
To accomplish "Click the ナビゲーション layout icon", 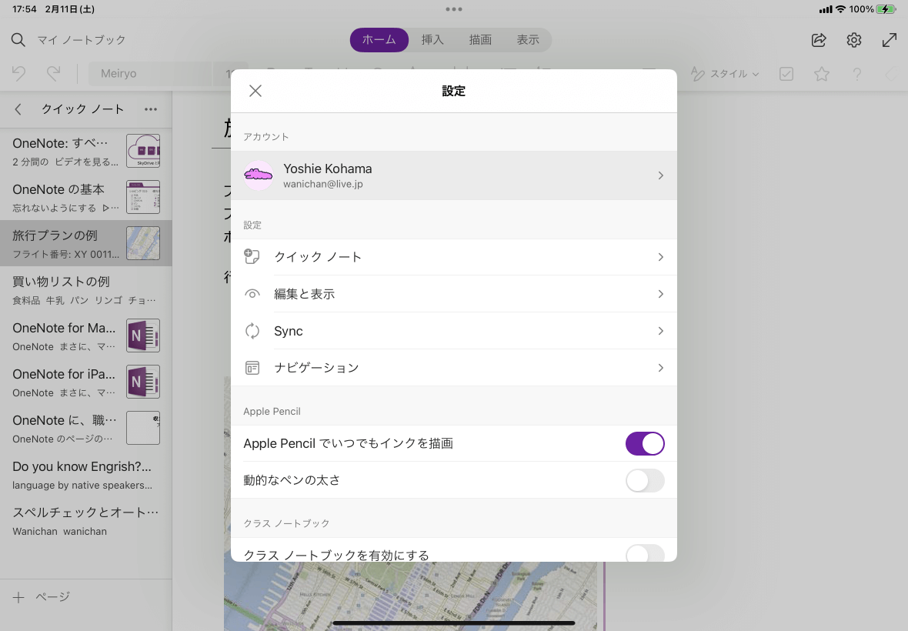I will (252, 368).
